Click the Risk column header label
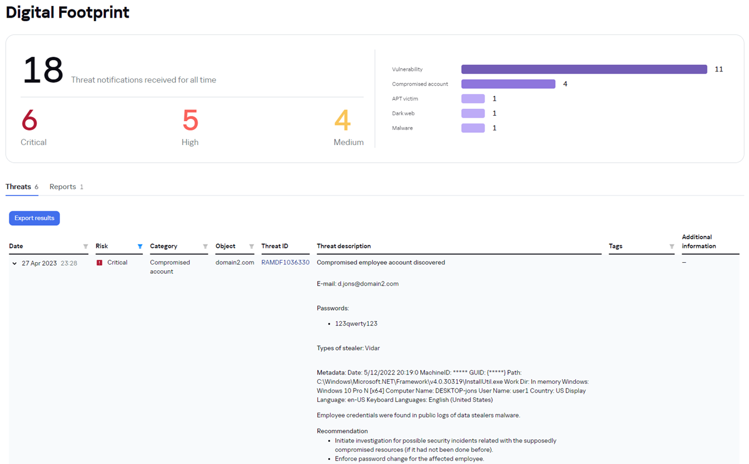The width and height of the screenshot is (749, 464). (x=102, y=246)
